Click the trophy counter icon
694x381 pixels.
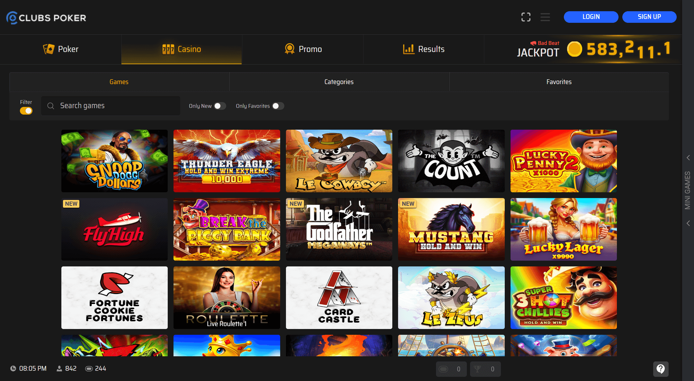click(x=478, y=369)
